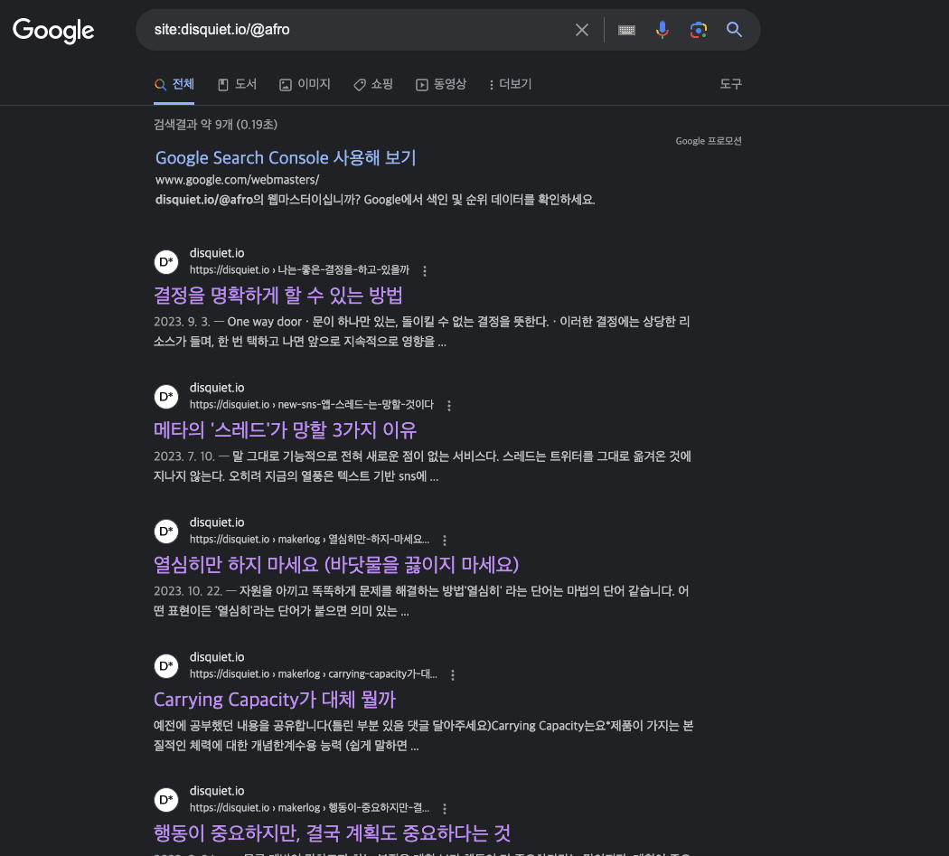Click the snippet dated 2023. 10. 22.

click(x=421, y=601)
